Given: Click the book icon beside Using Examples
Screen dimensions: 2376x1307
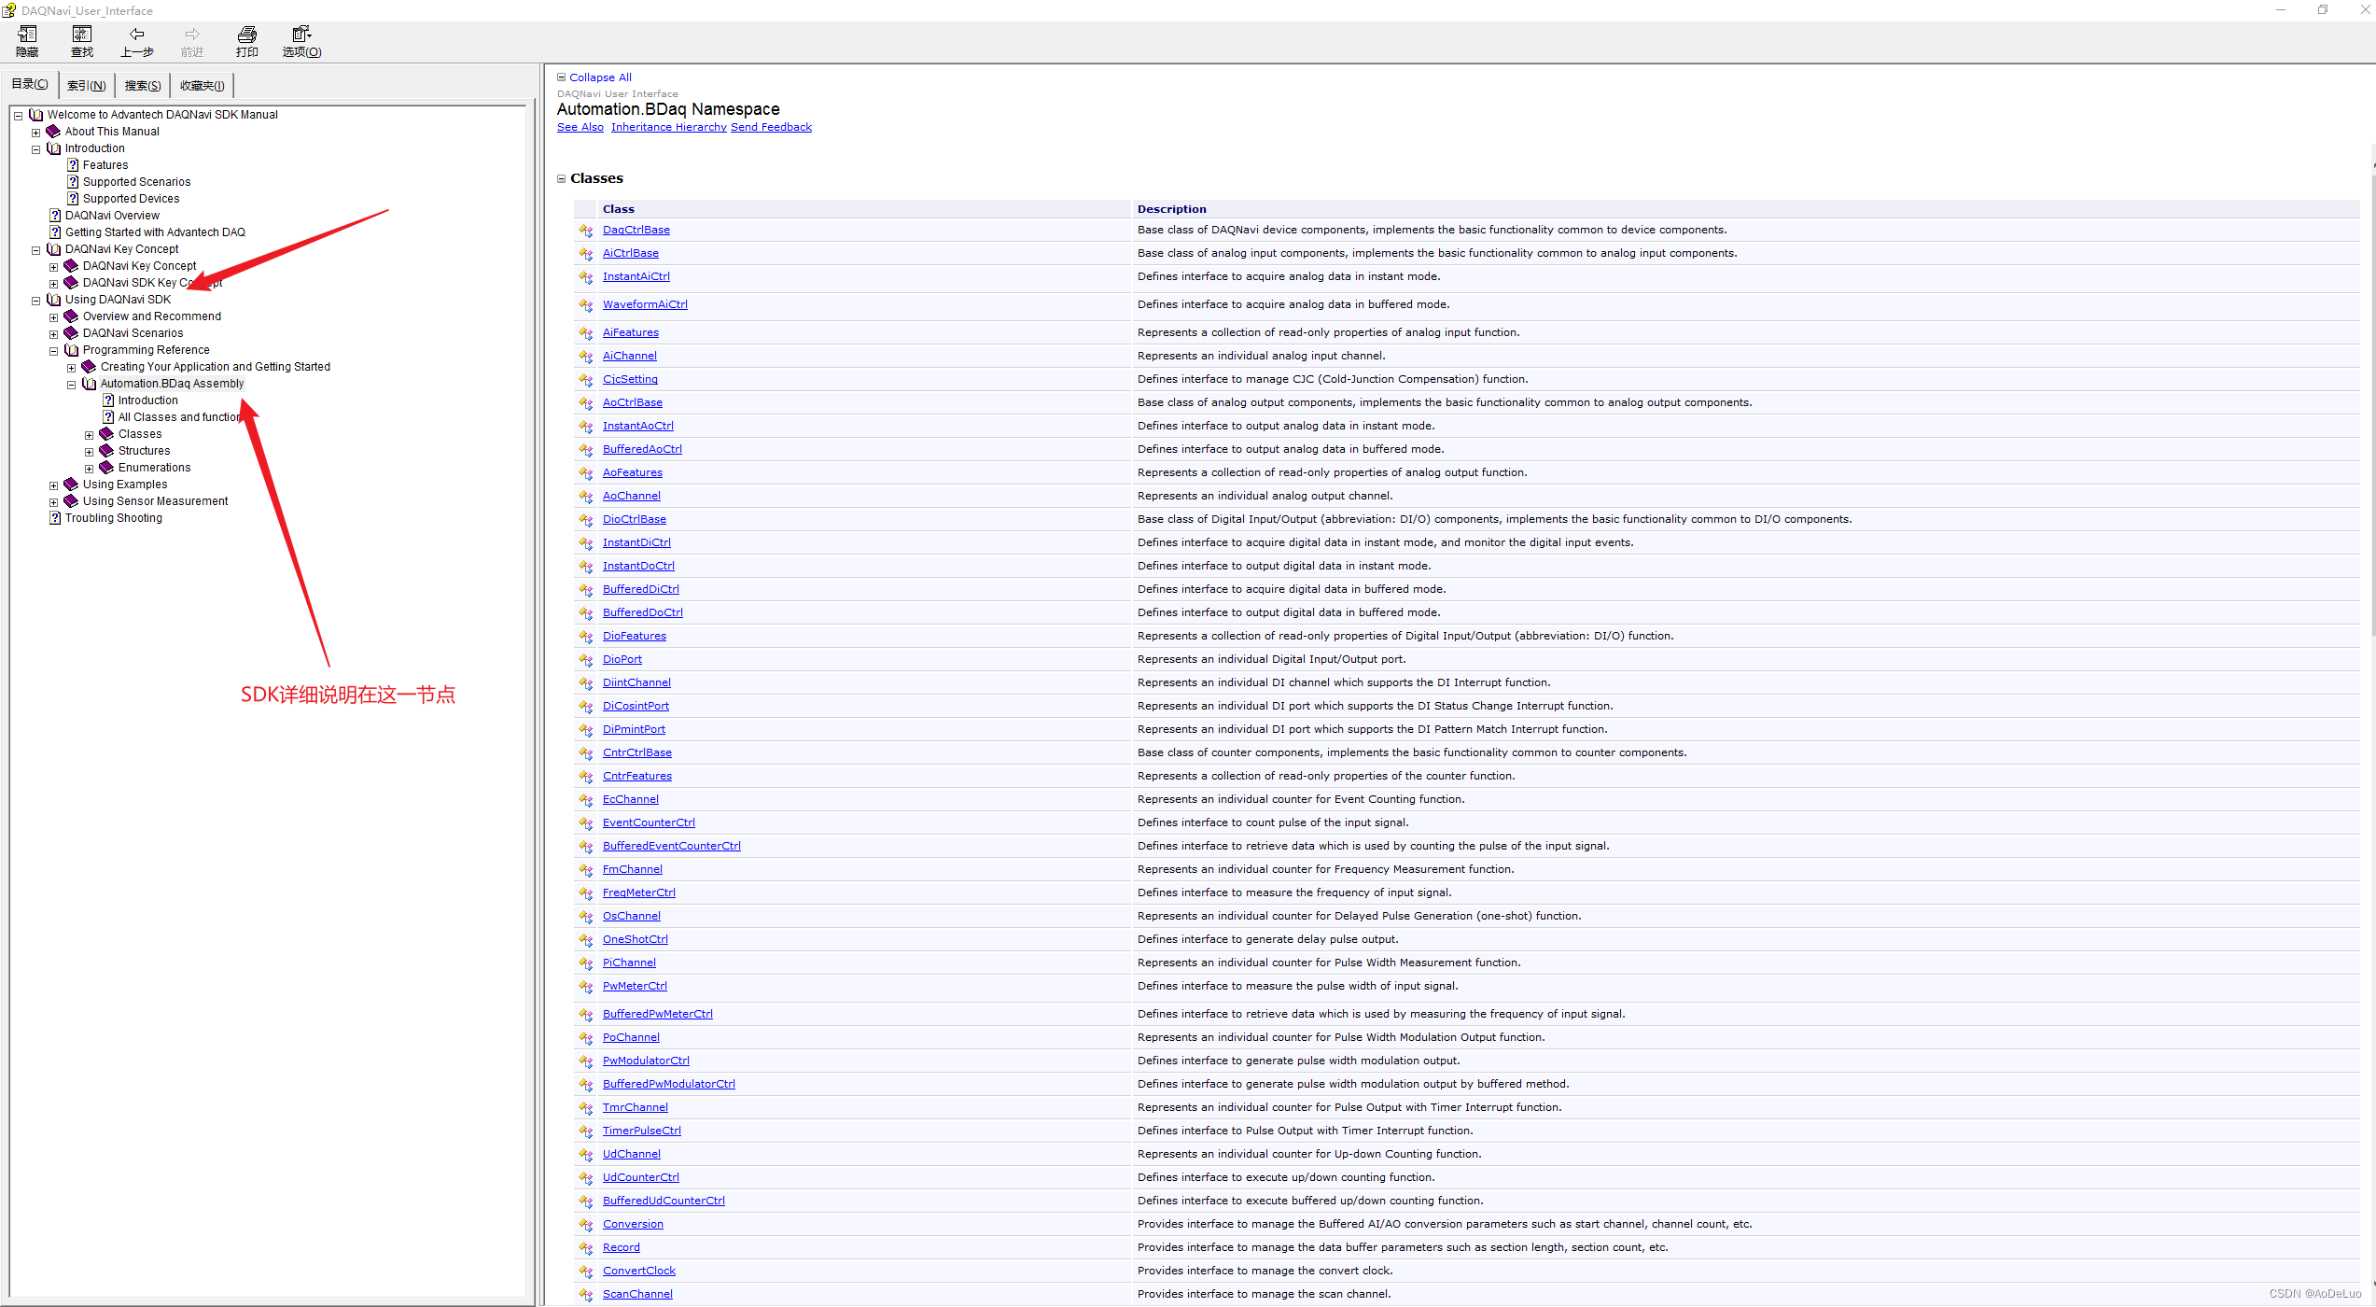Looking at the screenshot, I should [x=71, y=485].
